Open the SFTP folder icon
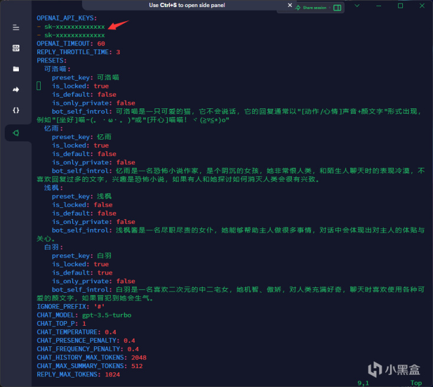The height and width of the screenshot is (387, 433). 16,69
